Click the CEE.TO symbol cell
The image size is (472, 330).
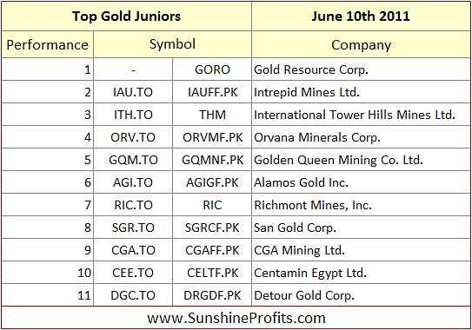coord(133,273)
